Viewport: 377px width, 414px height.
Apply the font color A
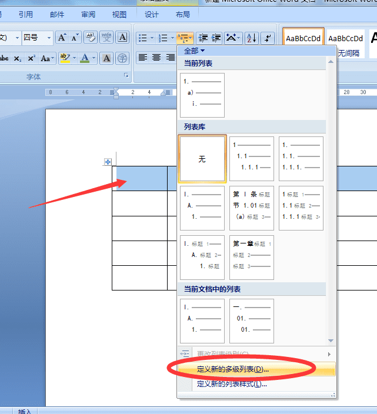pos(85,58)
